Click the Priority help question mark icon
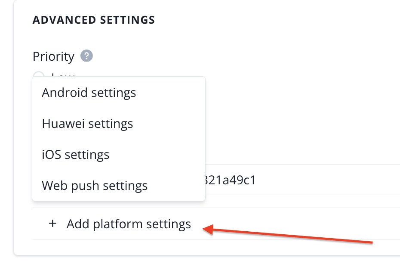Screen dimensions: 400x261 point(86,56)
